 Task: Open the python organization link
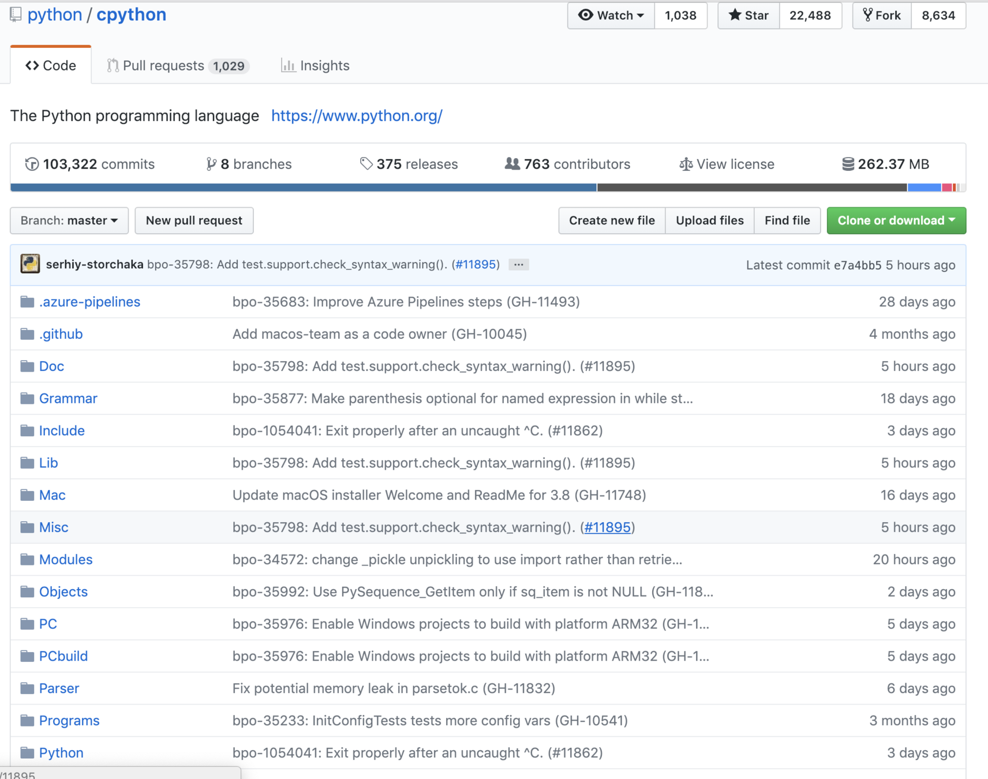pyautogui.click(x=55, y=14)
